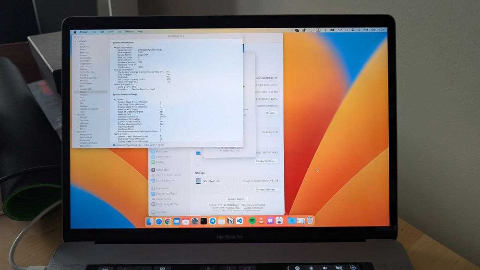Select Power in System Information sidebar
The image size is (480, 270).
(91, 92)
